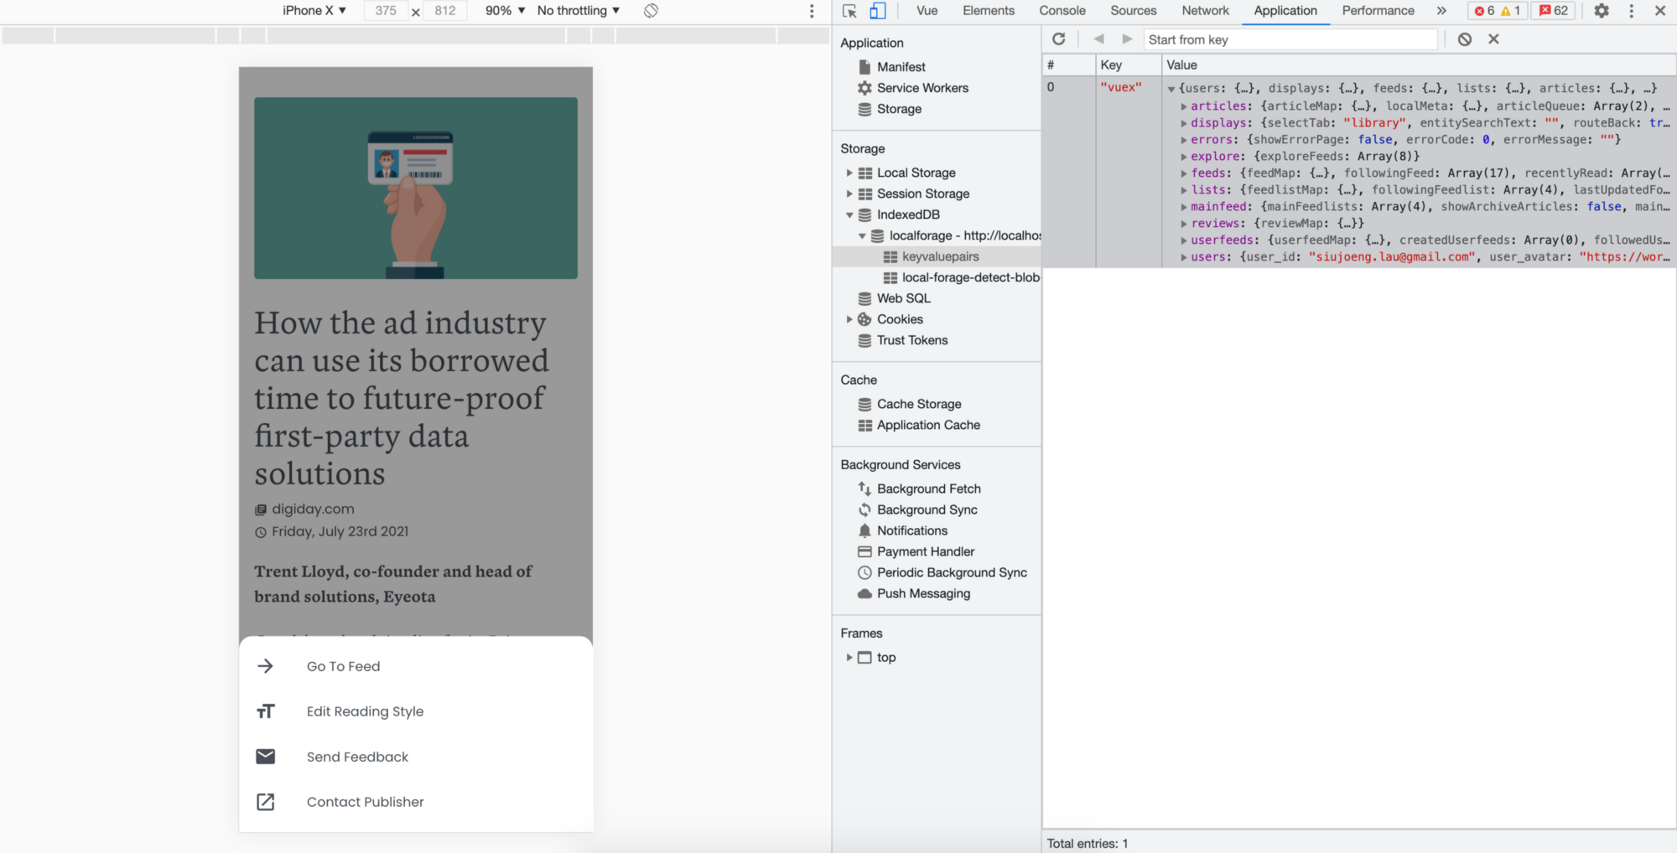
Task: Click the Go To Feed arrow icon
Action: (266, 666)
